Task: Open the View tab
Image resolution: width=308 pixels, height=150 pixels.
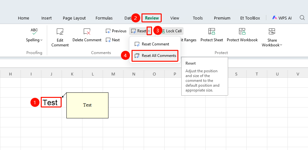Action: (x=175, y=18)
